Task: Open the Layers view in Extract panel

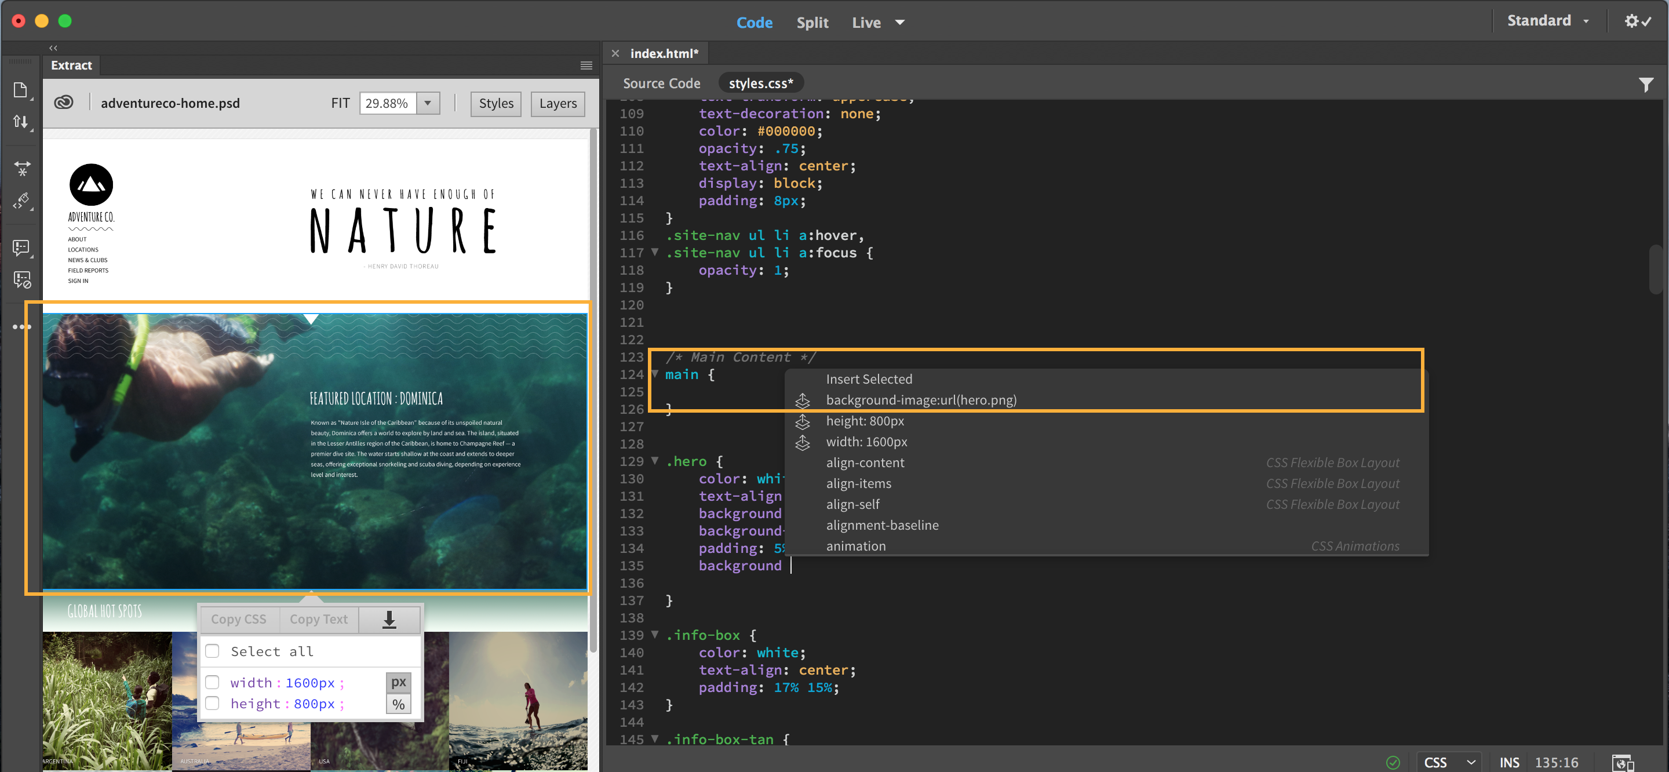Action: [x=557, y=104]
